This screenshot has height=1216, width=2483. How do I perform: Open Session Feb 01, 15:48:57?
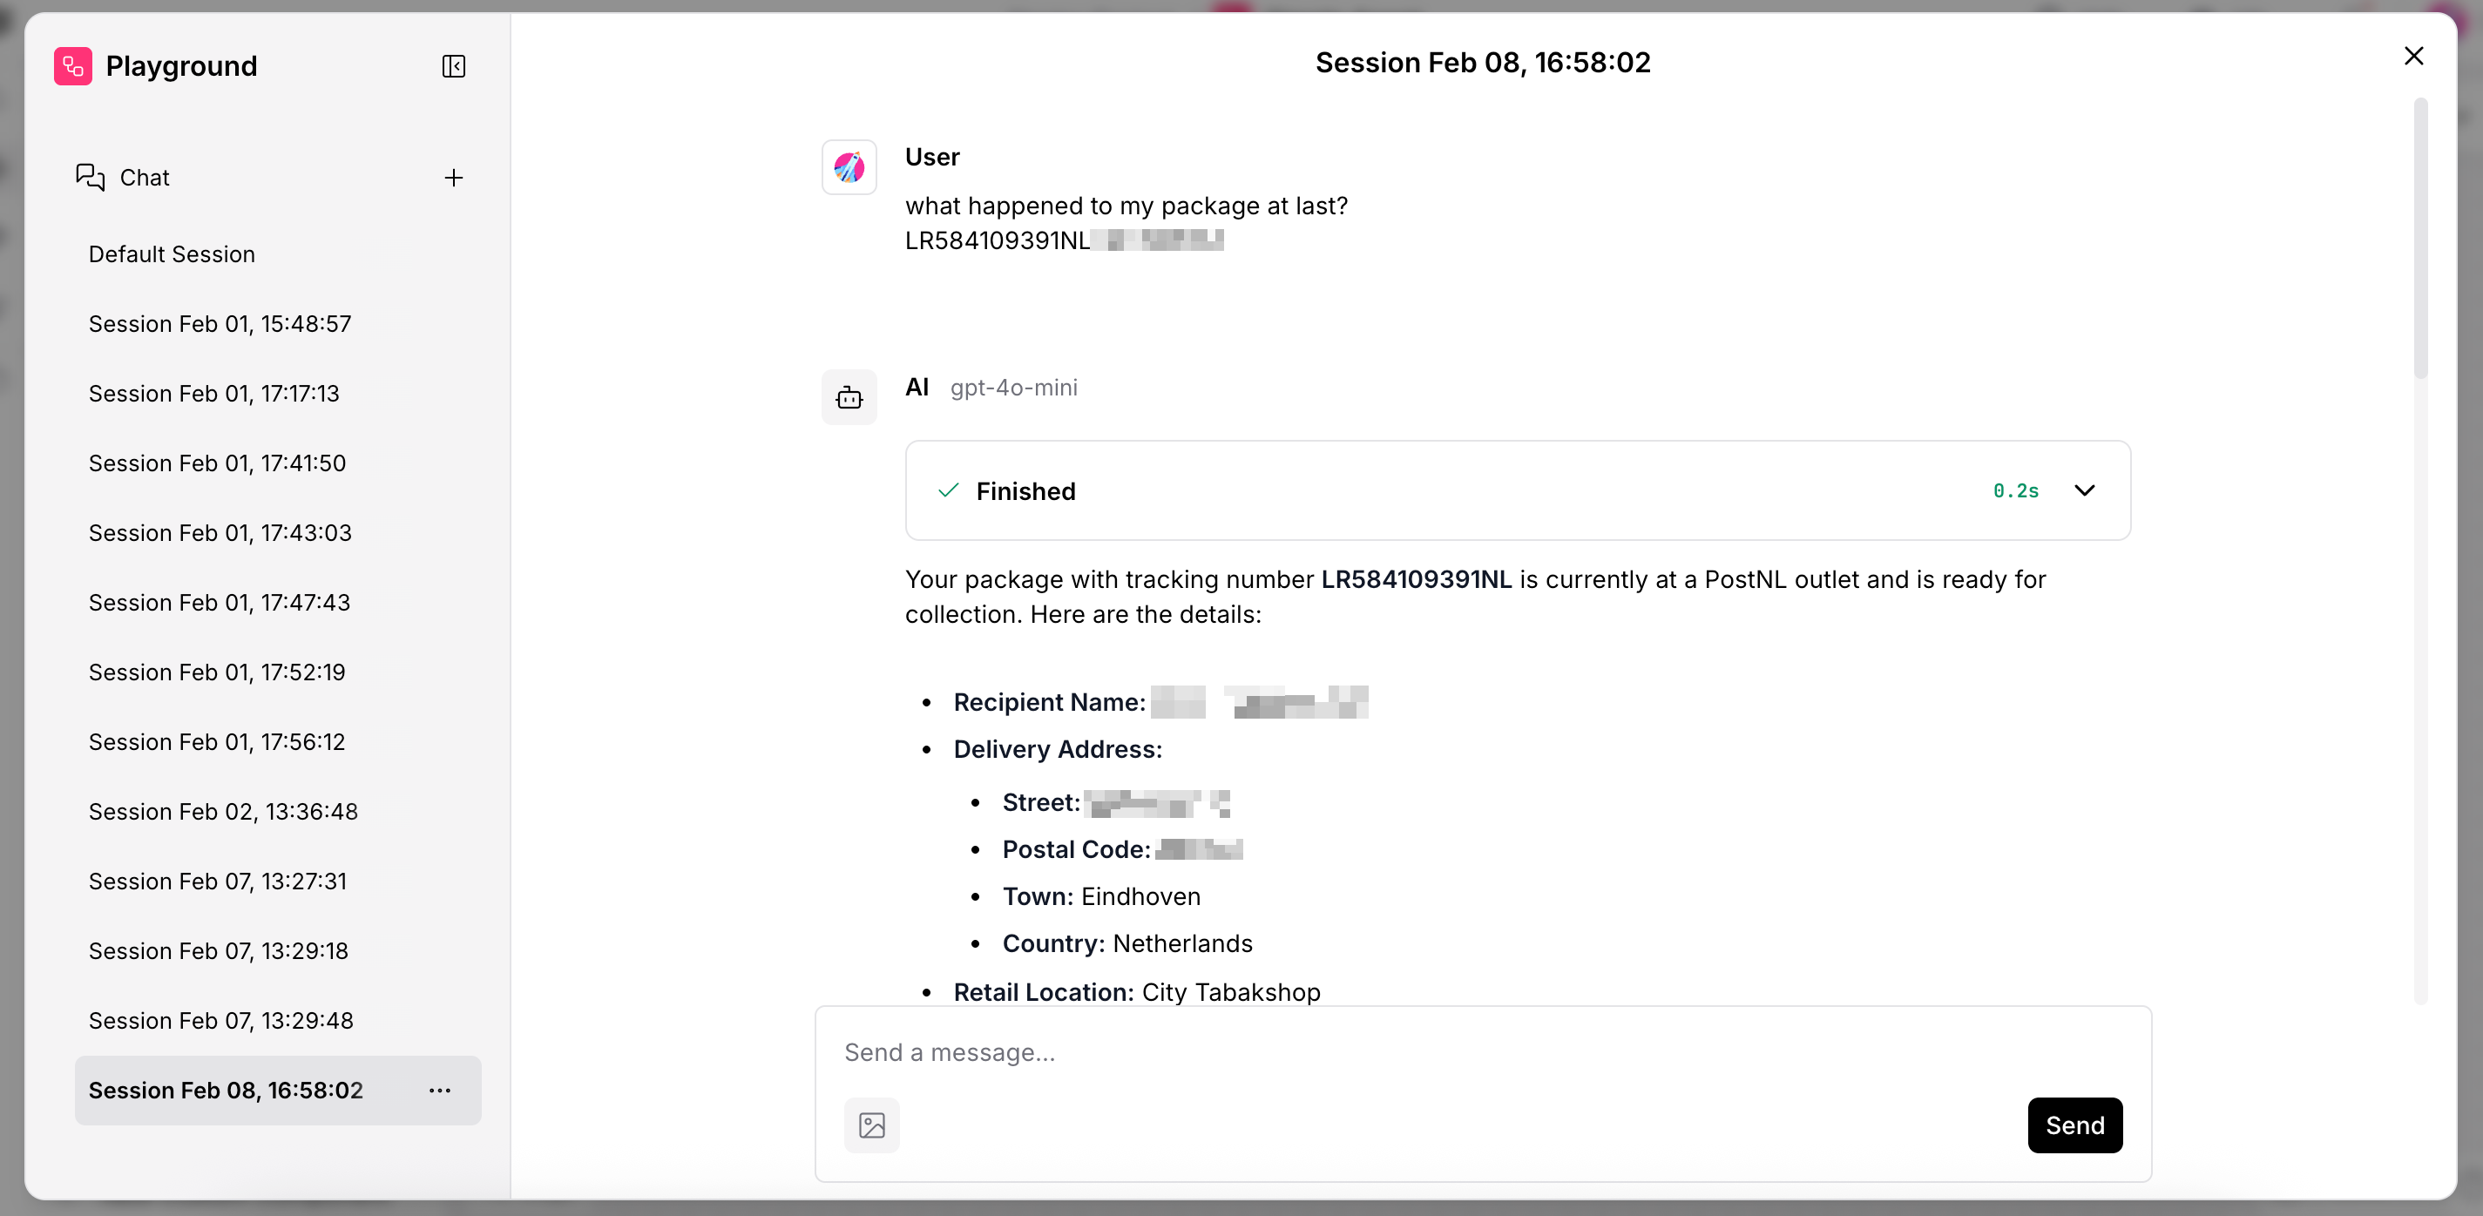(220, 324)
